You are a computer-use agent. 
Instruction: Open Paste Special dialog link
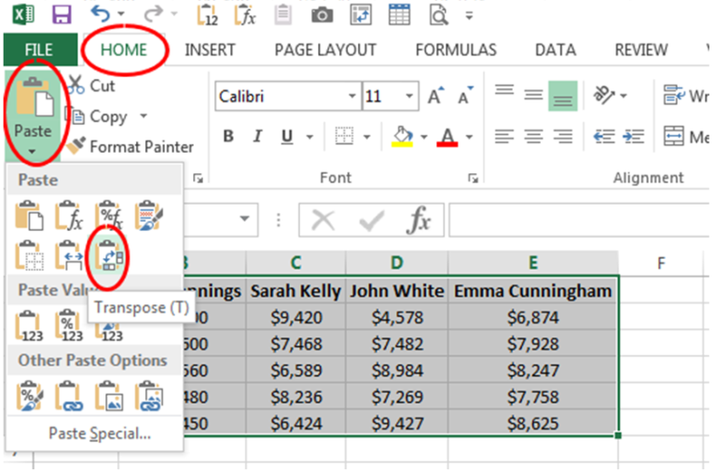[x=100, y=433]
